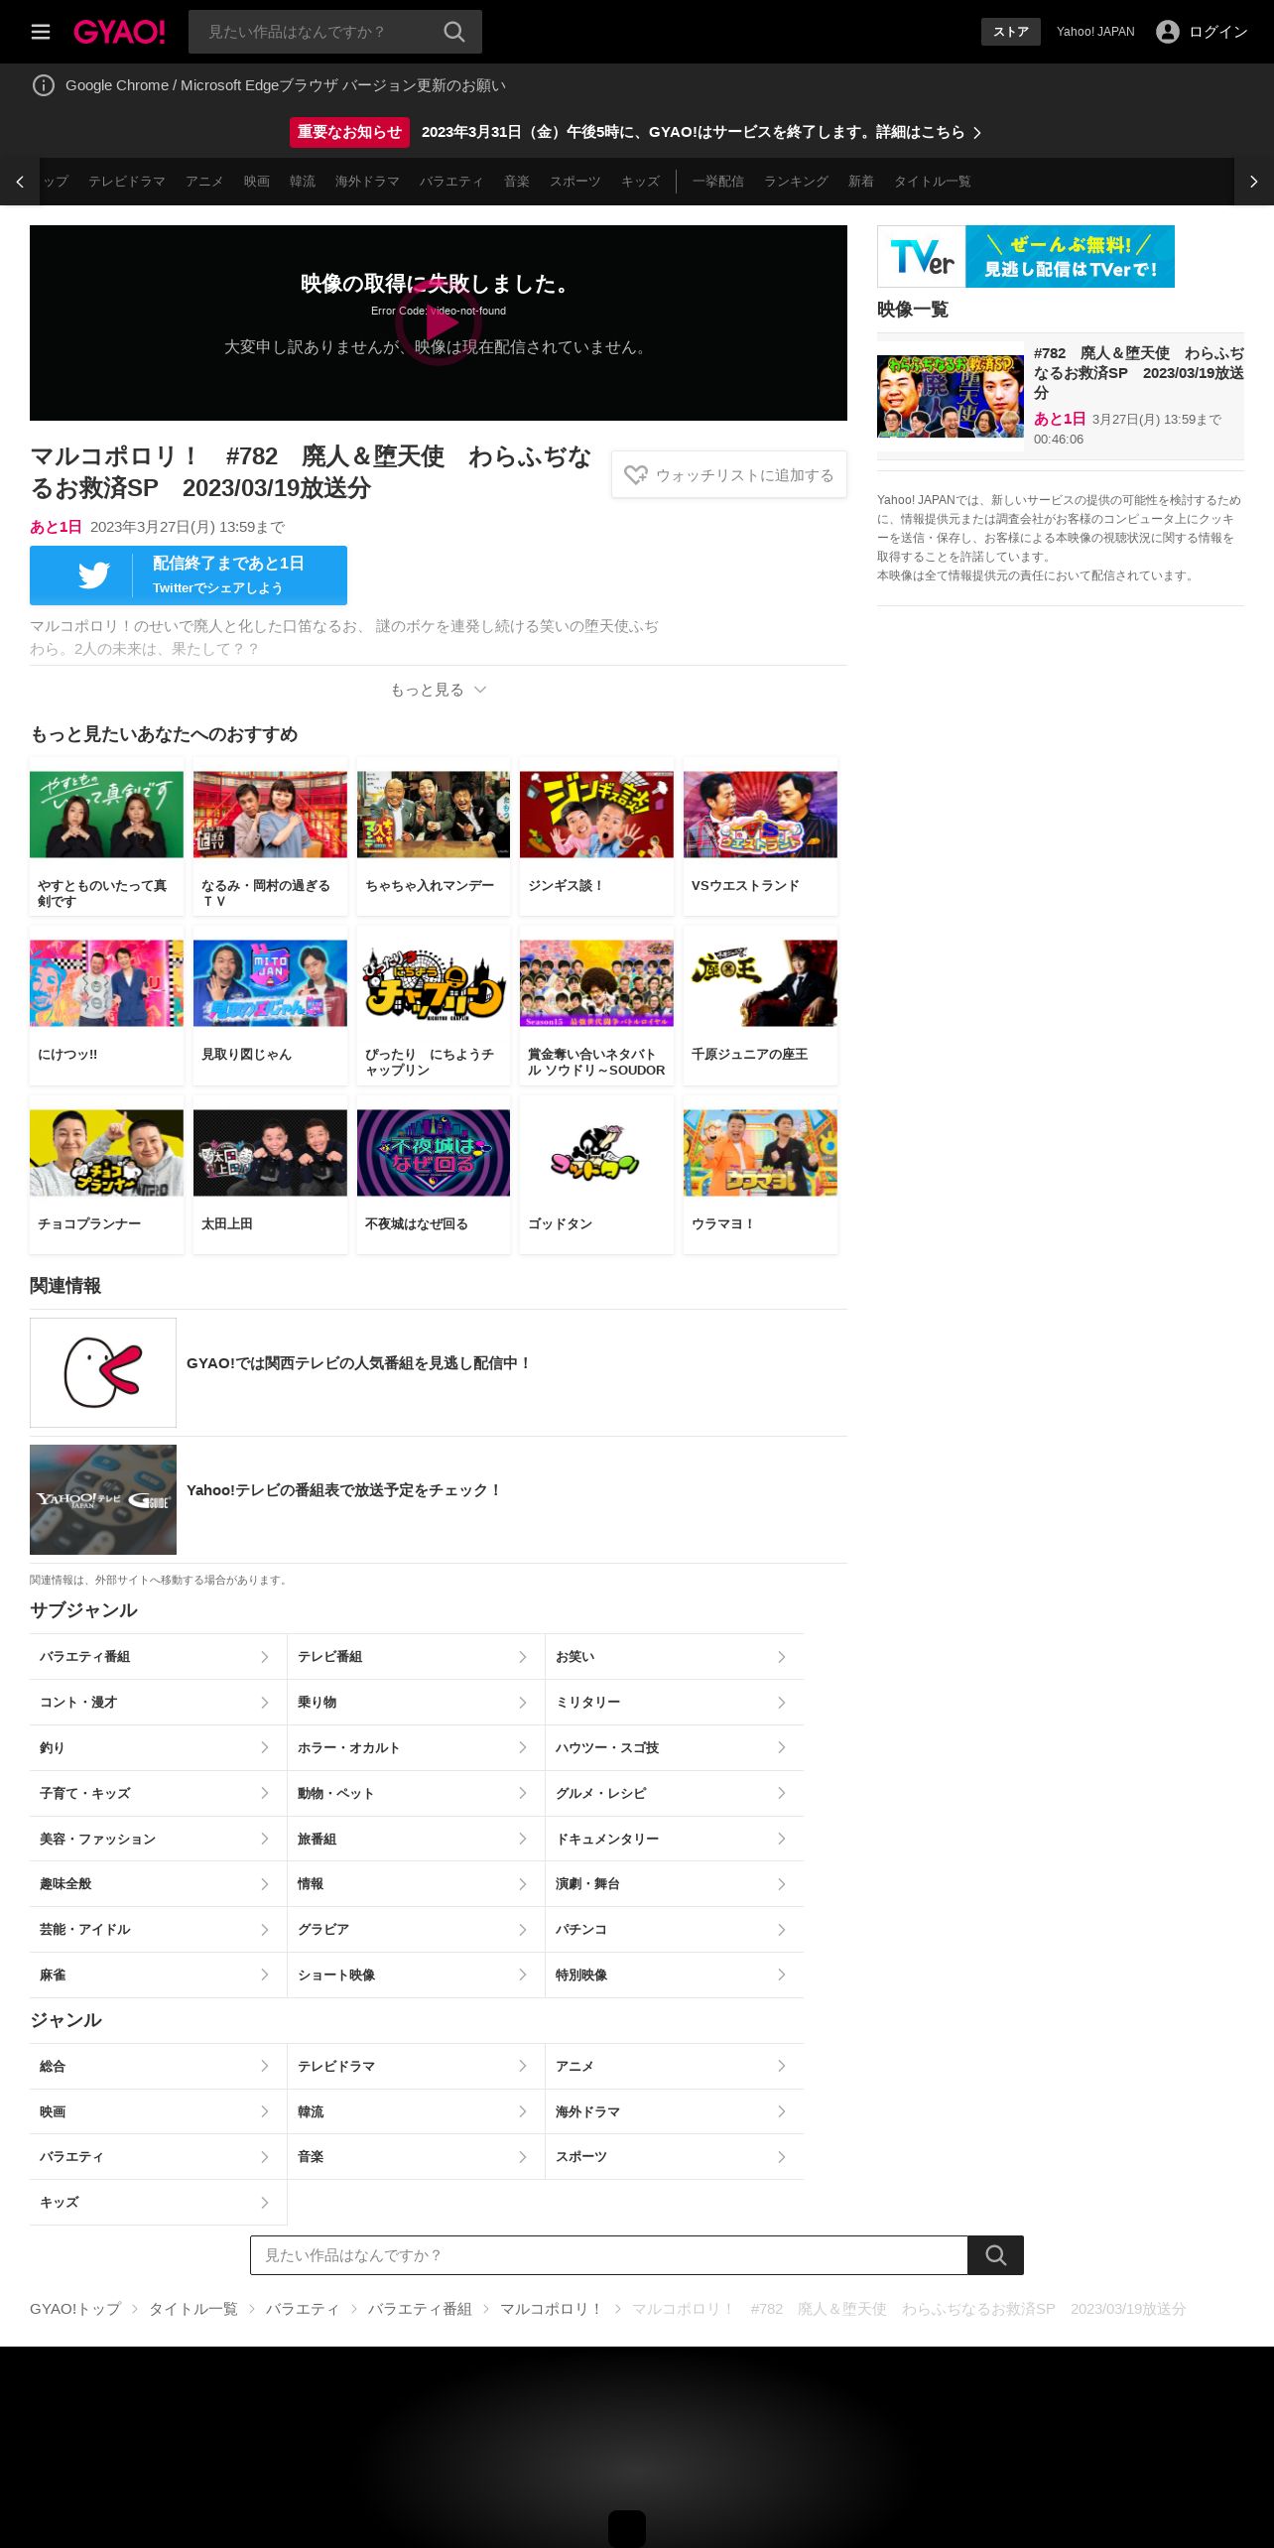Open the 特別映像 subgenre row
1274x2548 pixels.
675,1975
